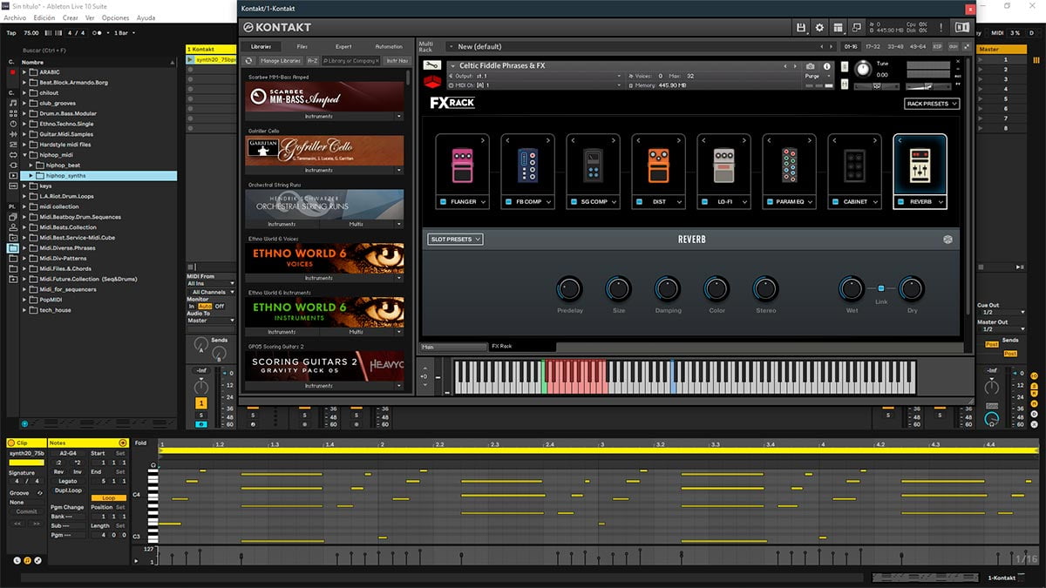This screenshot has height=588, width=1046.
Task: Toggle the Lo-Fi slot power button
Action: pyautogui.click(x=705, y=202)
